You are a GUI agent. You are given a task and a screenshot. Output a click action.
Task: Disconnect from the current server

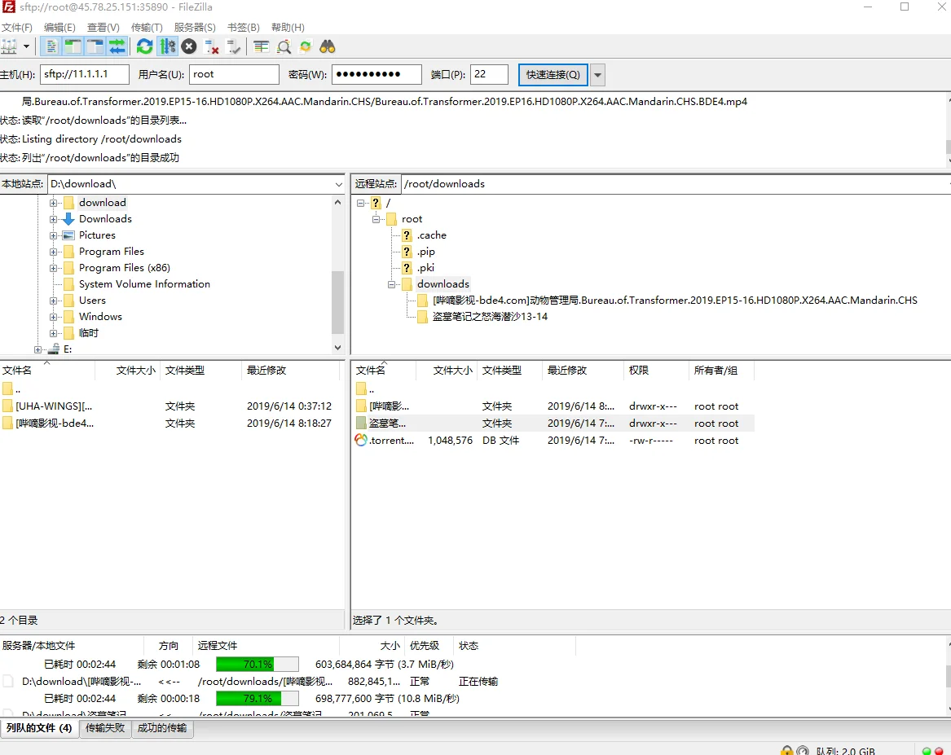(x=211, y=46)
